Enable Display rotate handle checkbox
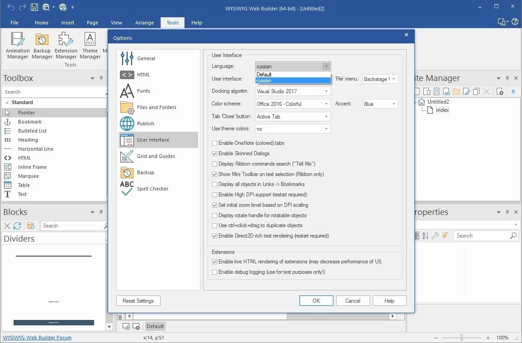Viewport: 522px width, 343px height. click(x=215, y=215)
